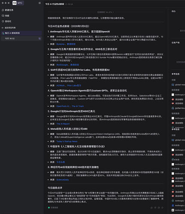Open the 今日头条 source link

61,162
